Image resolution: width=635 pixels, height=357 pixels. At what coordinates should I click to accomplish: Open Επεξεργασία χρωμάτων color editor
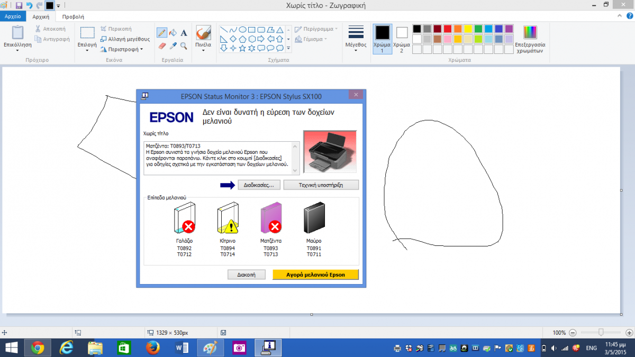(x=530, y=40)
